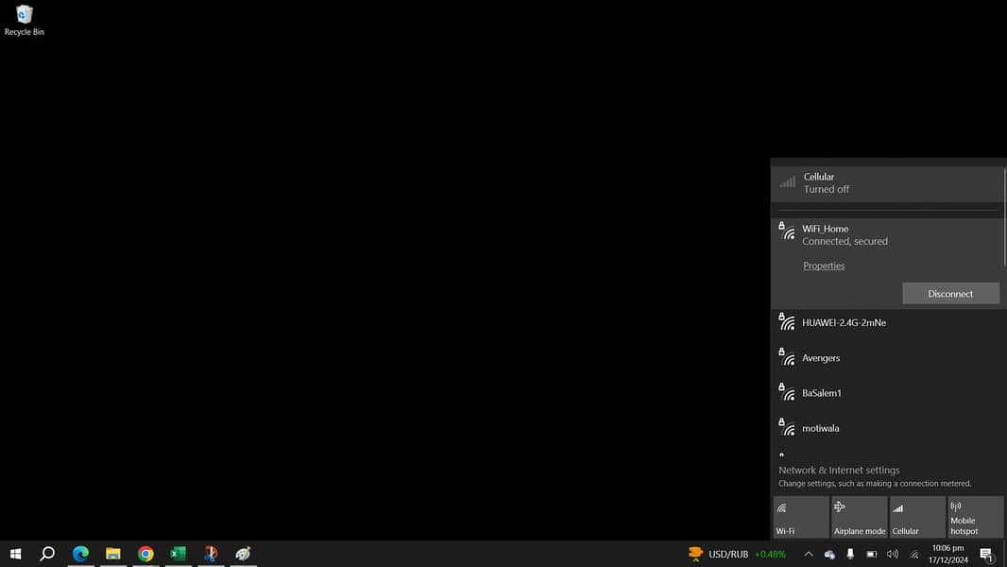The height and width of the screenshot is (567, 1007).
Task: Open Properties of WiFi_Home
Action: 824,266
